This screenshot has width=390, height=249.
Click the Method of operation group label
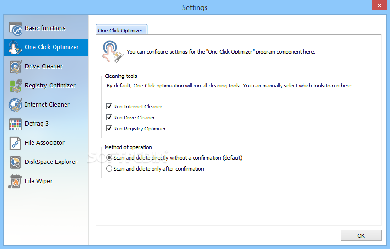pyautogui.click(x=128, y=147)
